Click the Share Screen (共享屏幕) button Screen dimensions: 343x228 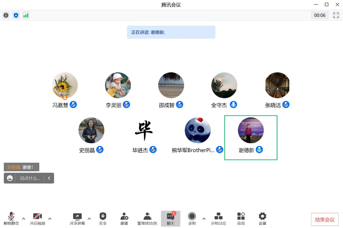click(77, 219)
